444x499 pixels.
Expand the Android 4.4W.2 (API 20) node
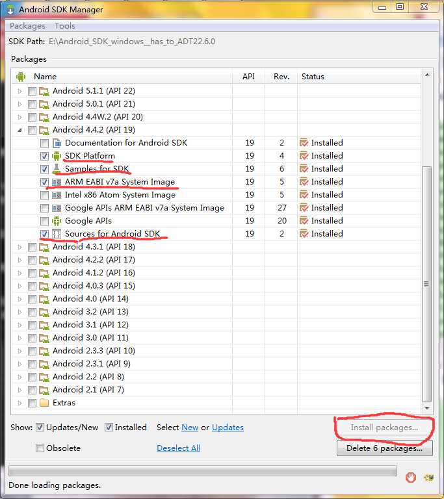(x=20, y=118)
